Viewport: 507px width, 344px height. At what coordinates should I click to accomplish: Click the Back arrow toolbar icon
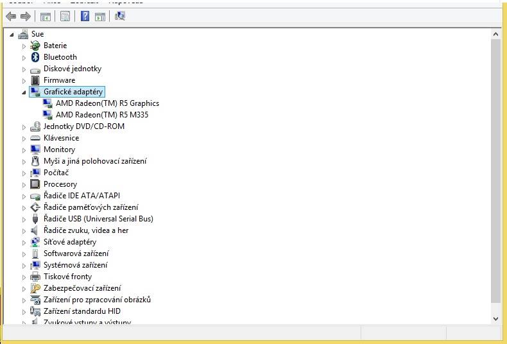point(11,16)
